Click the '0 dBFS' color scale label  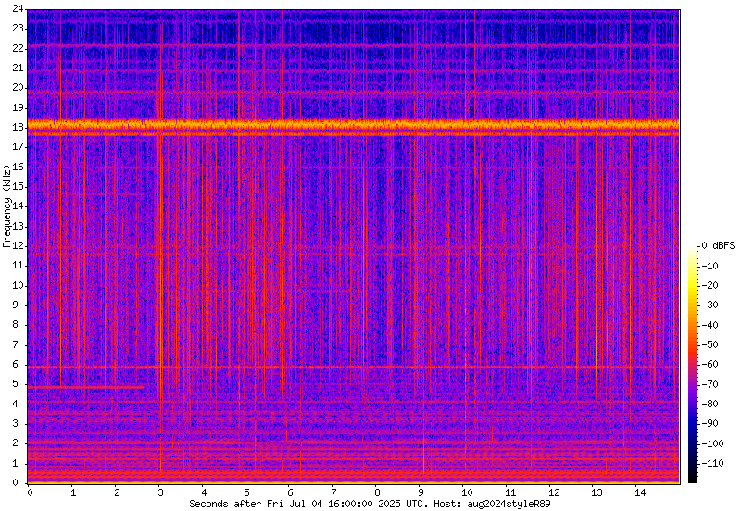718,245
